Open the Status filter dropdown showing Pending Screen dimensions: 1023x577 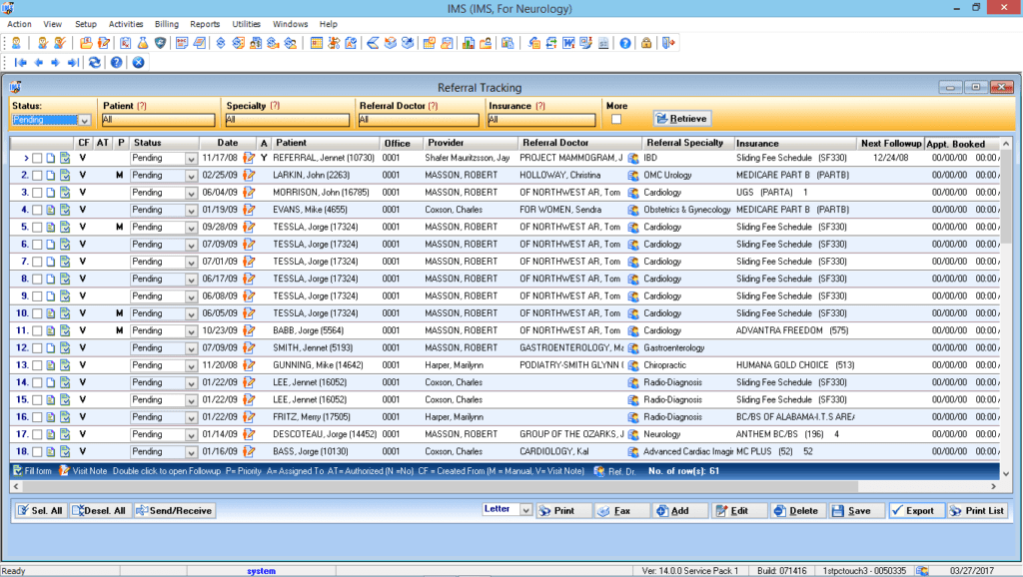(84, 120)
